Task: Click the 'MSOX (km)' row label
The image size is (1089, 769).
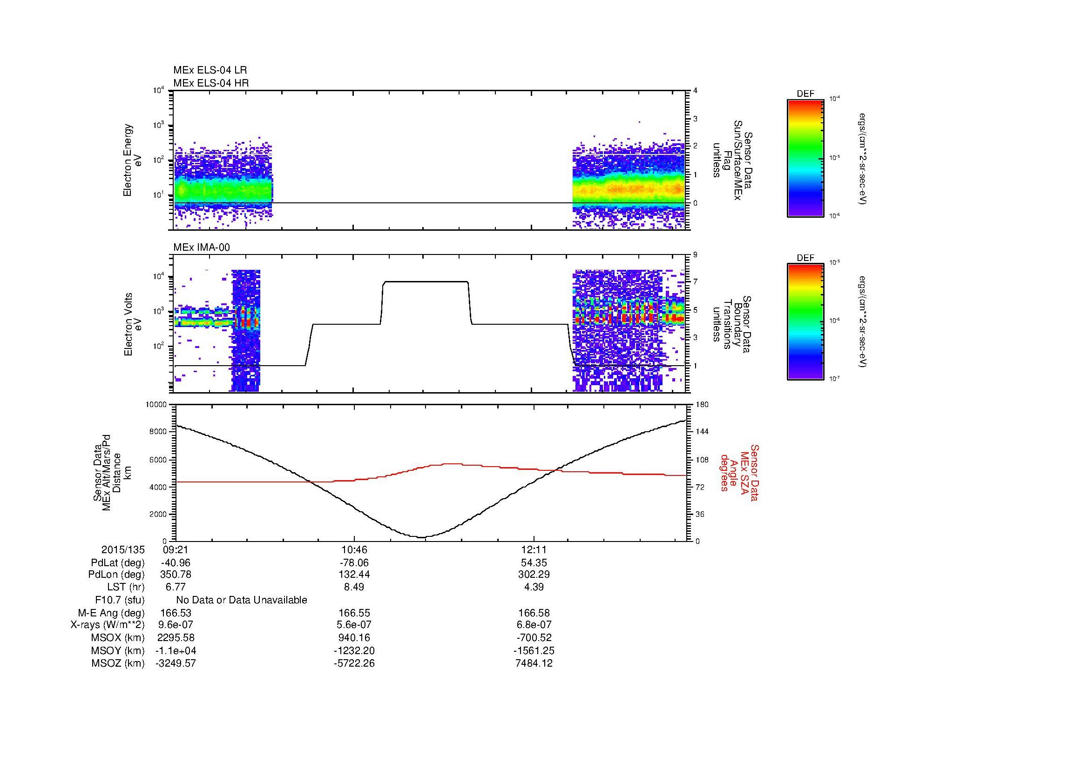Action: (x=118, y=638)
